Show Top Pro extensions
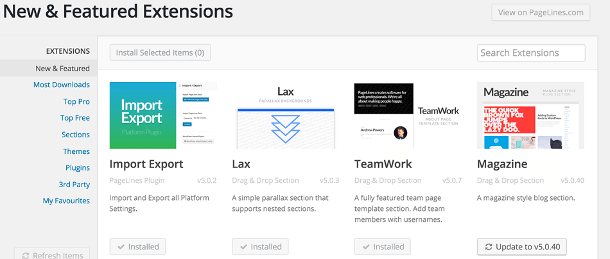Viewport: 610px width, 259px height. click(x=76, y=101)
